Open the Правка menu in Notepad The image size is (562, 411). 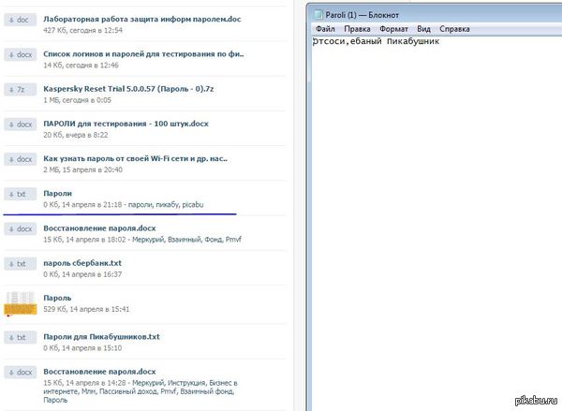357,29
